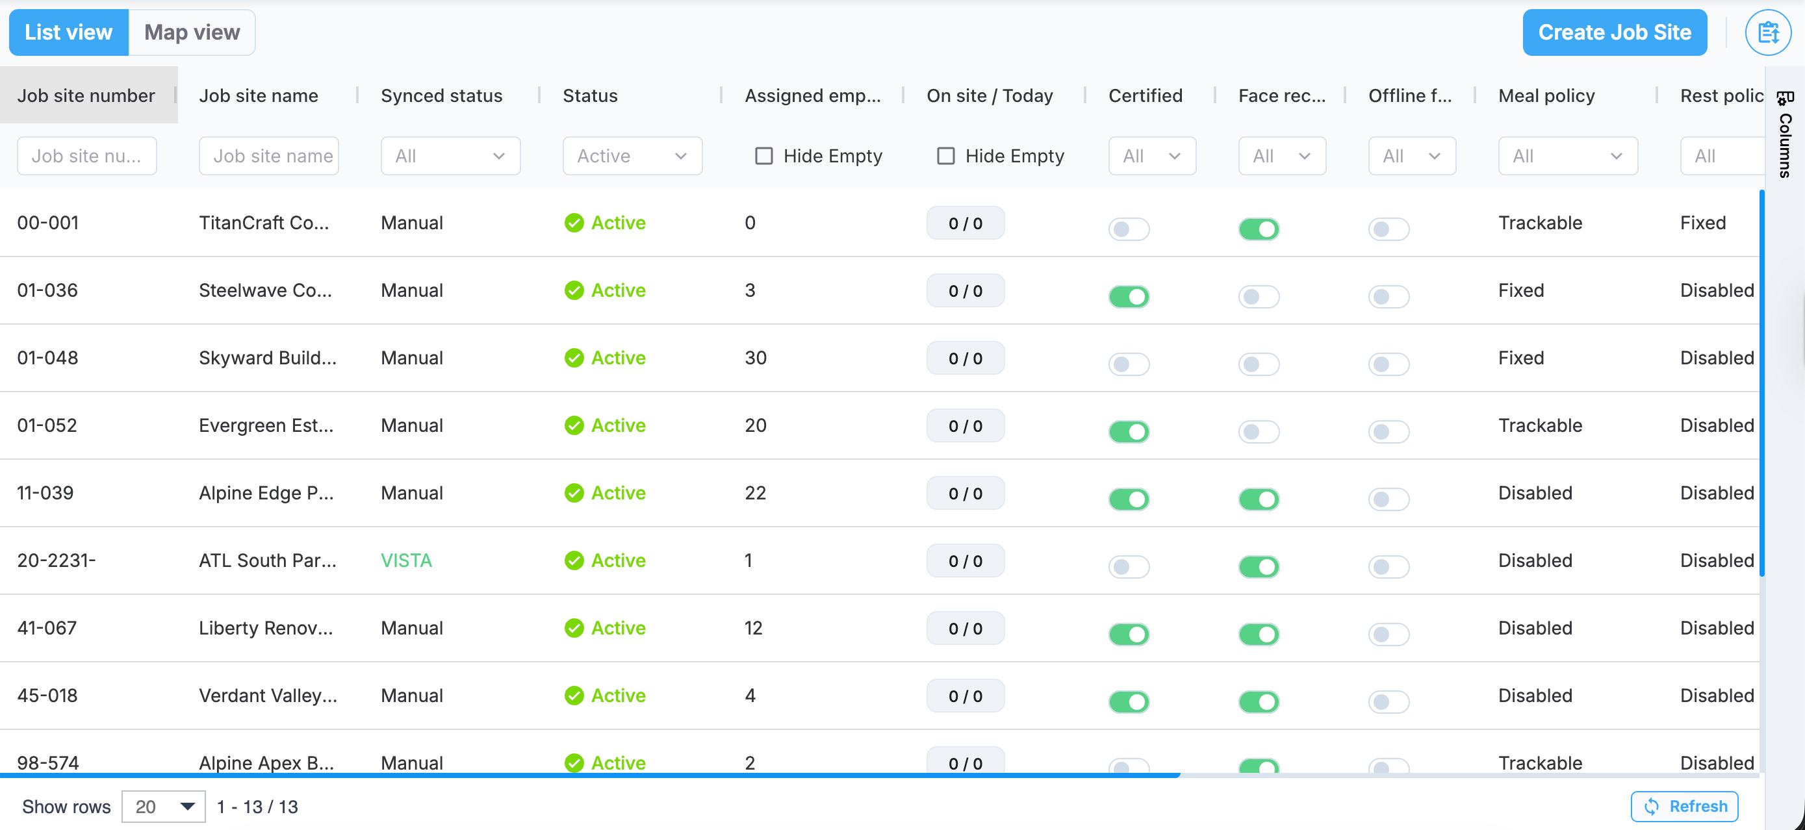The image size is (1805, 830).
Task: Click green check icon for TitanCraft row
Action: pyautogui.click(x=574, y=223)
